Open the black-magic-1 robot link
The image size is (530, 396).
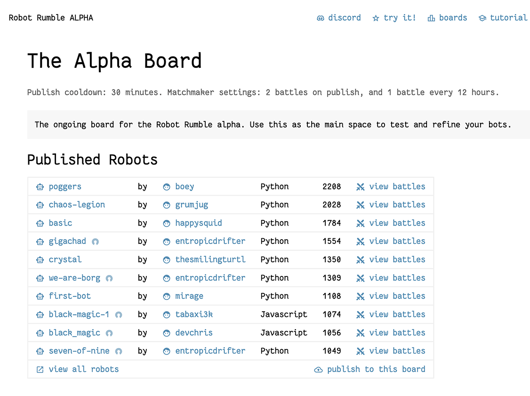coord(79,315)
